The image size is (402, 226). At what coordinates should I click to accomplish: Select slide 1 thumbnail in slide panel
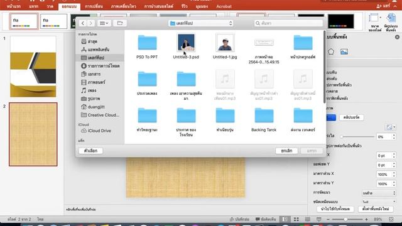[x=33, y=67]
